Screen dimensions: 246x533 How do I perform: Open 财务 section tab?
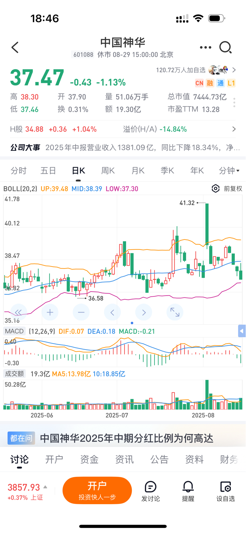point(229,459)
